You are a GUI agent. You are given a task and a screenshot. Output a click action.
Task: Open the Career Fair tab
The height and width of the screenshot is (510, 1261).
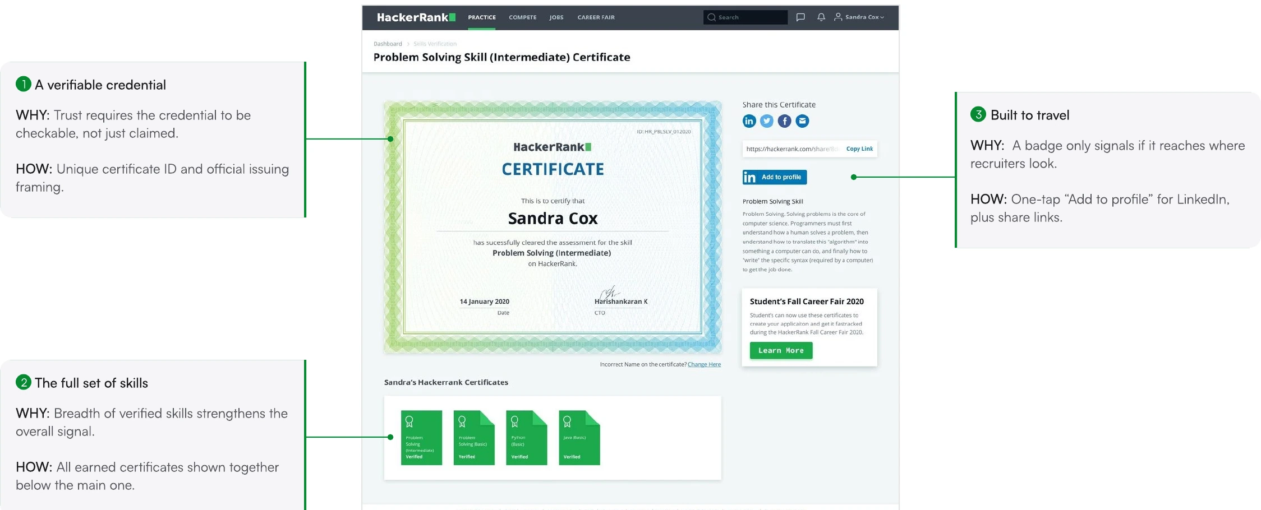[x=596, y=17]
